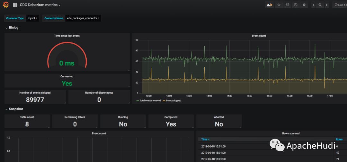
Task: Toggle Events skipped legend series
Action: click(173, 100)
